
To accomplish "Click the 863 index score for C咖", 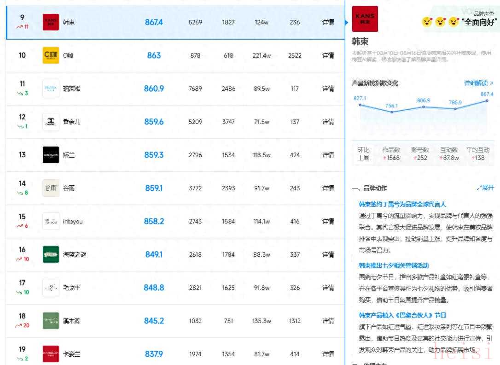I will click(x=154, y=55).
